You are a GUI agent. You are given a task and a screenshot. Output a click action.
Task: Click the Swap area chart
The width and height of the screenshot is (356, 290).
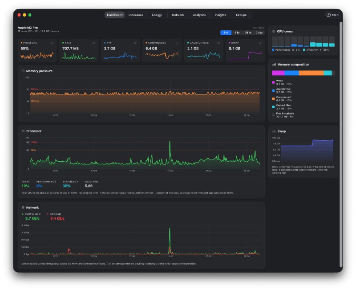point(307,150)
